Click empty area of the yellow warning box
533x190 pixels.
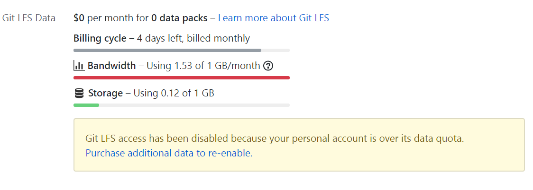(403, 158)
